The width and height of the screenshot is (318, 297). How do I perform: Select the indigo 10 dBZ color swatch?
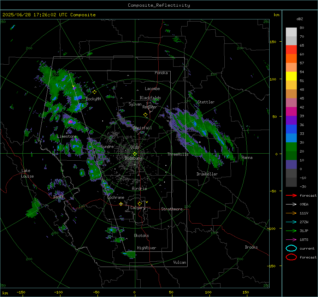pos(291,165)
